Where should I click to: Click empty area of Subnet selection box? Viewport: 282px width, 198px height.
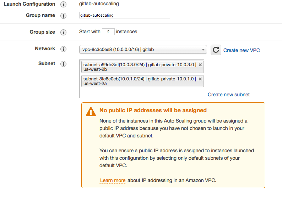click(x=141, y=92)
